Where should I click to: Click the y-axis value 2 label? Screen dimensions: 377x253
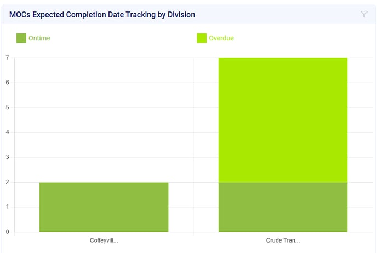pos(7,182)
